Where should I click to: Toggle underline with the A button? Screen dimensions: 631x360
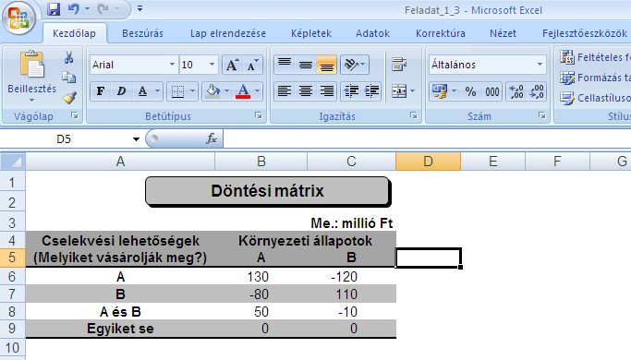click(x=142, y=91)
